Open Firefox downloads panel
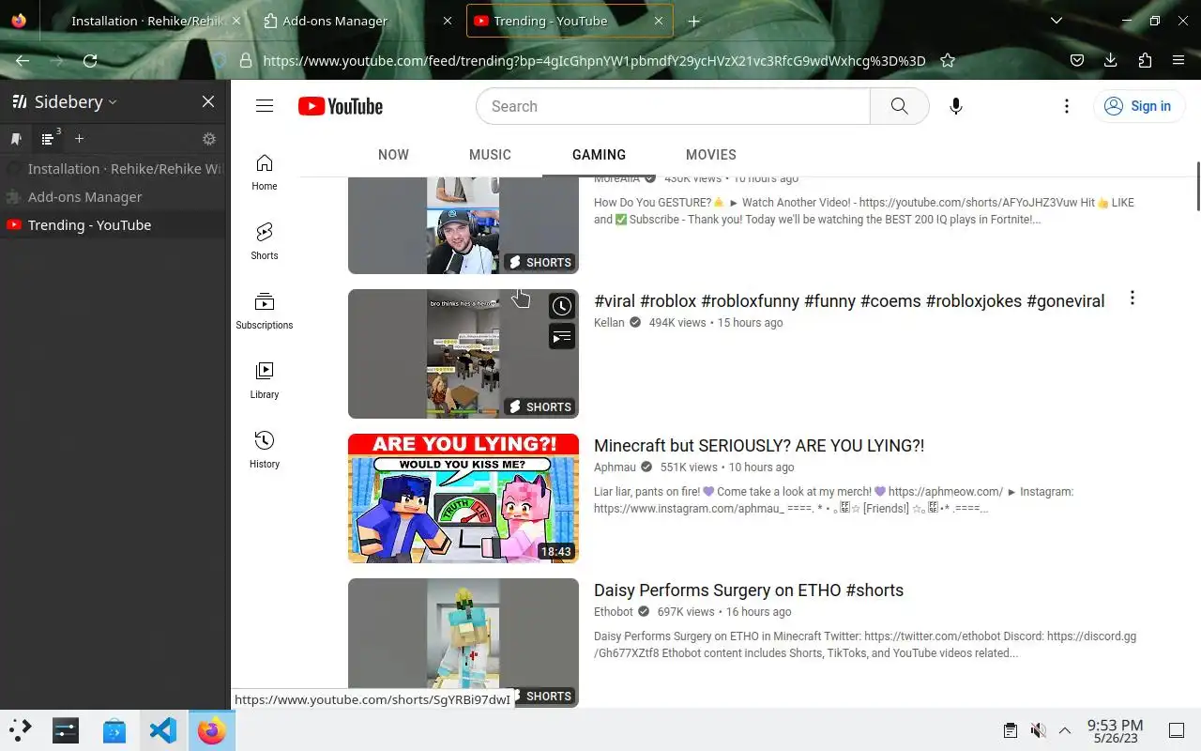This screenshot has width=1201, height=751. [x=1110, y=60]
